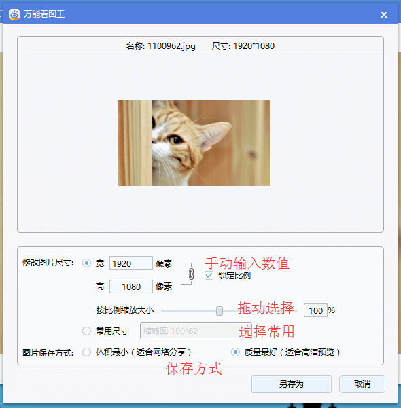Click the 修改图片尺寸 label
This screenshot has width=401, height=408.
pos(48,263)
